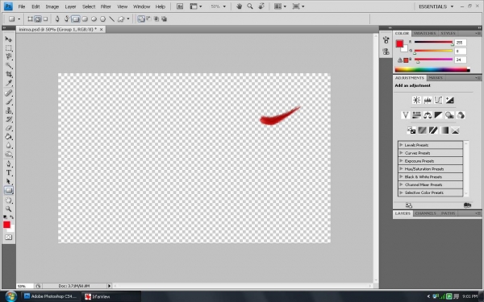484x302 pixels.
Task: Launch Bridge from the application bar
Action: click(x=180, y=6)
